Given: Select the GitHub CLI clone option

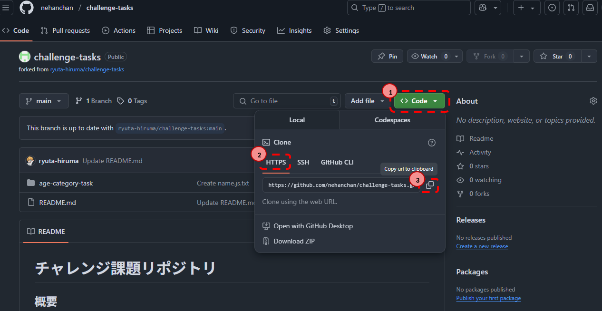Looking at the screenshot, I should coord(337,162).
